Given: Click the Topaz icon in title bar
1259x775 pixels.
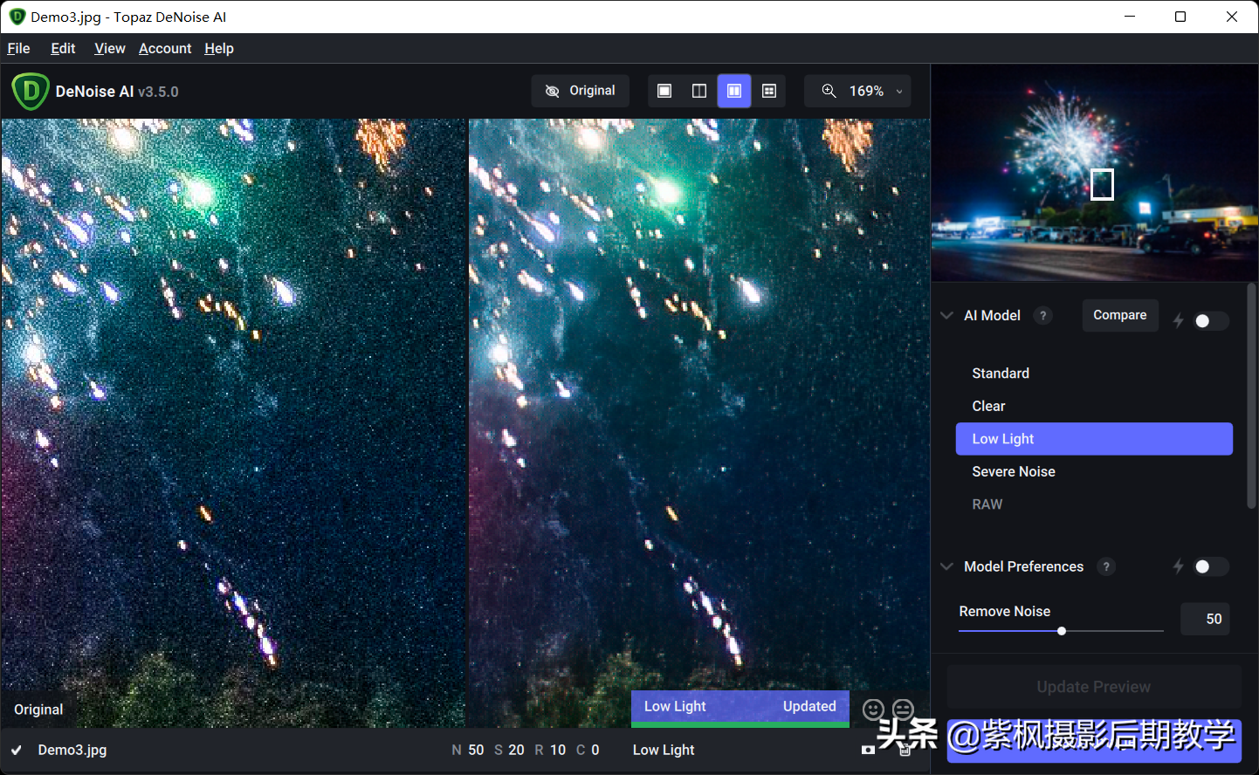Looking at the screenshot, I should click(17, 17).
